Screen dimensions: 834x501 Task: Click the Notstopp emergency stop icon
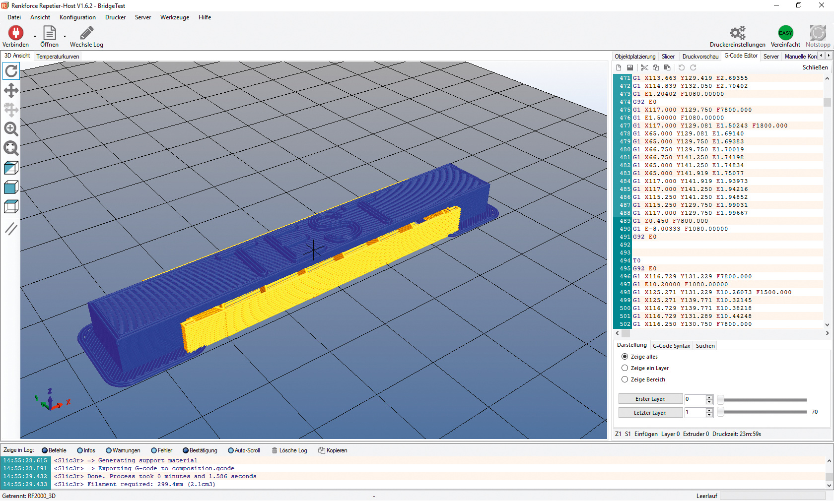[818, 33]
